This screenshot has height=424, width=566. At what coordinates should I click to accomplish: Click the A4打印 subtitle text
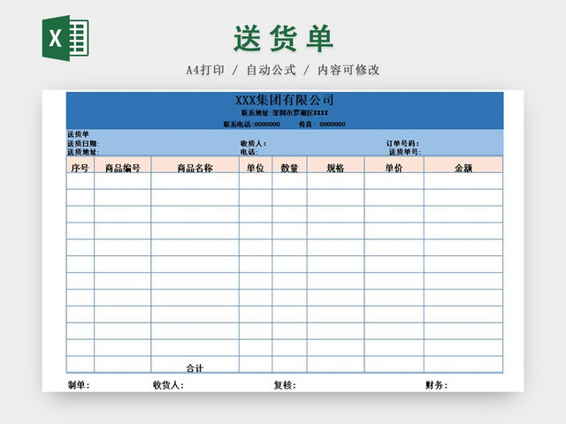click(x=205, y=70)
